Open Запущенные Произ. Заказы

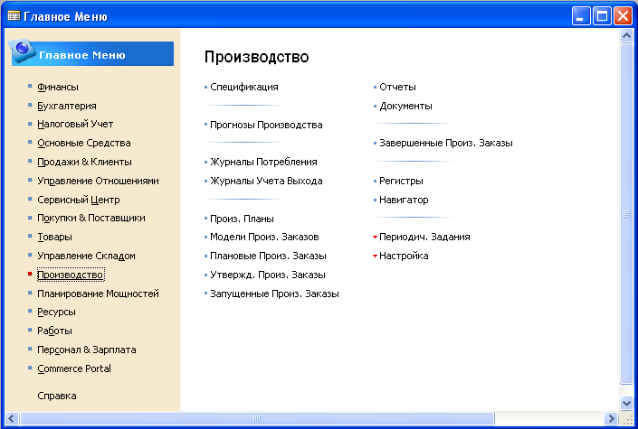point(274,294)
